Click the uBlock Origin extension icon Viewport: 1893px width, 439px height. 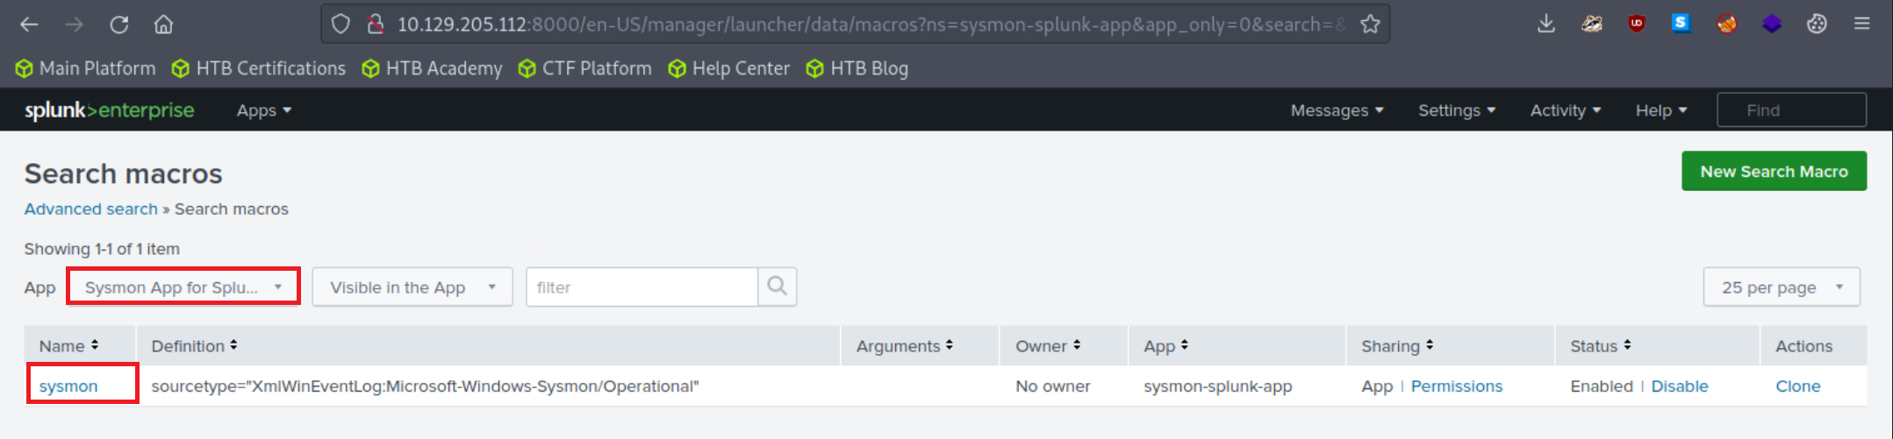(1637, 25)
